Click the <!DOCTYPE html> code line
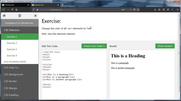181x101 pixels. (51, 52)
